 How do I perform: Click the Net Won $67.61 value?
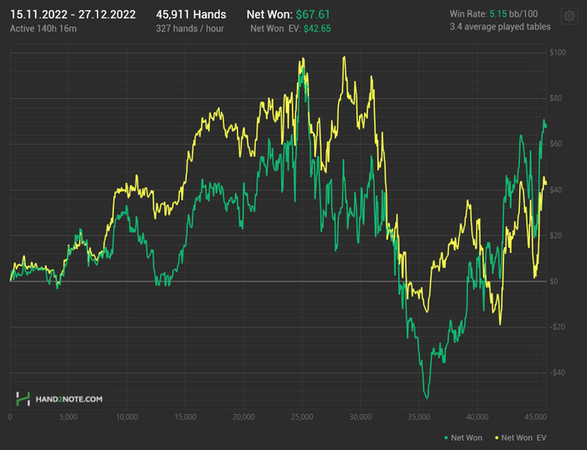313,14
